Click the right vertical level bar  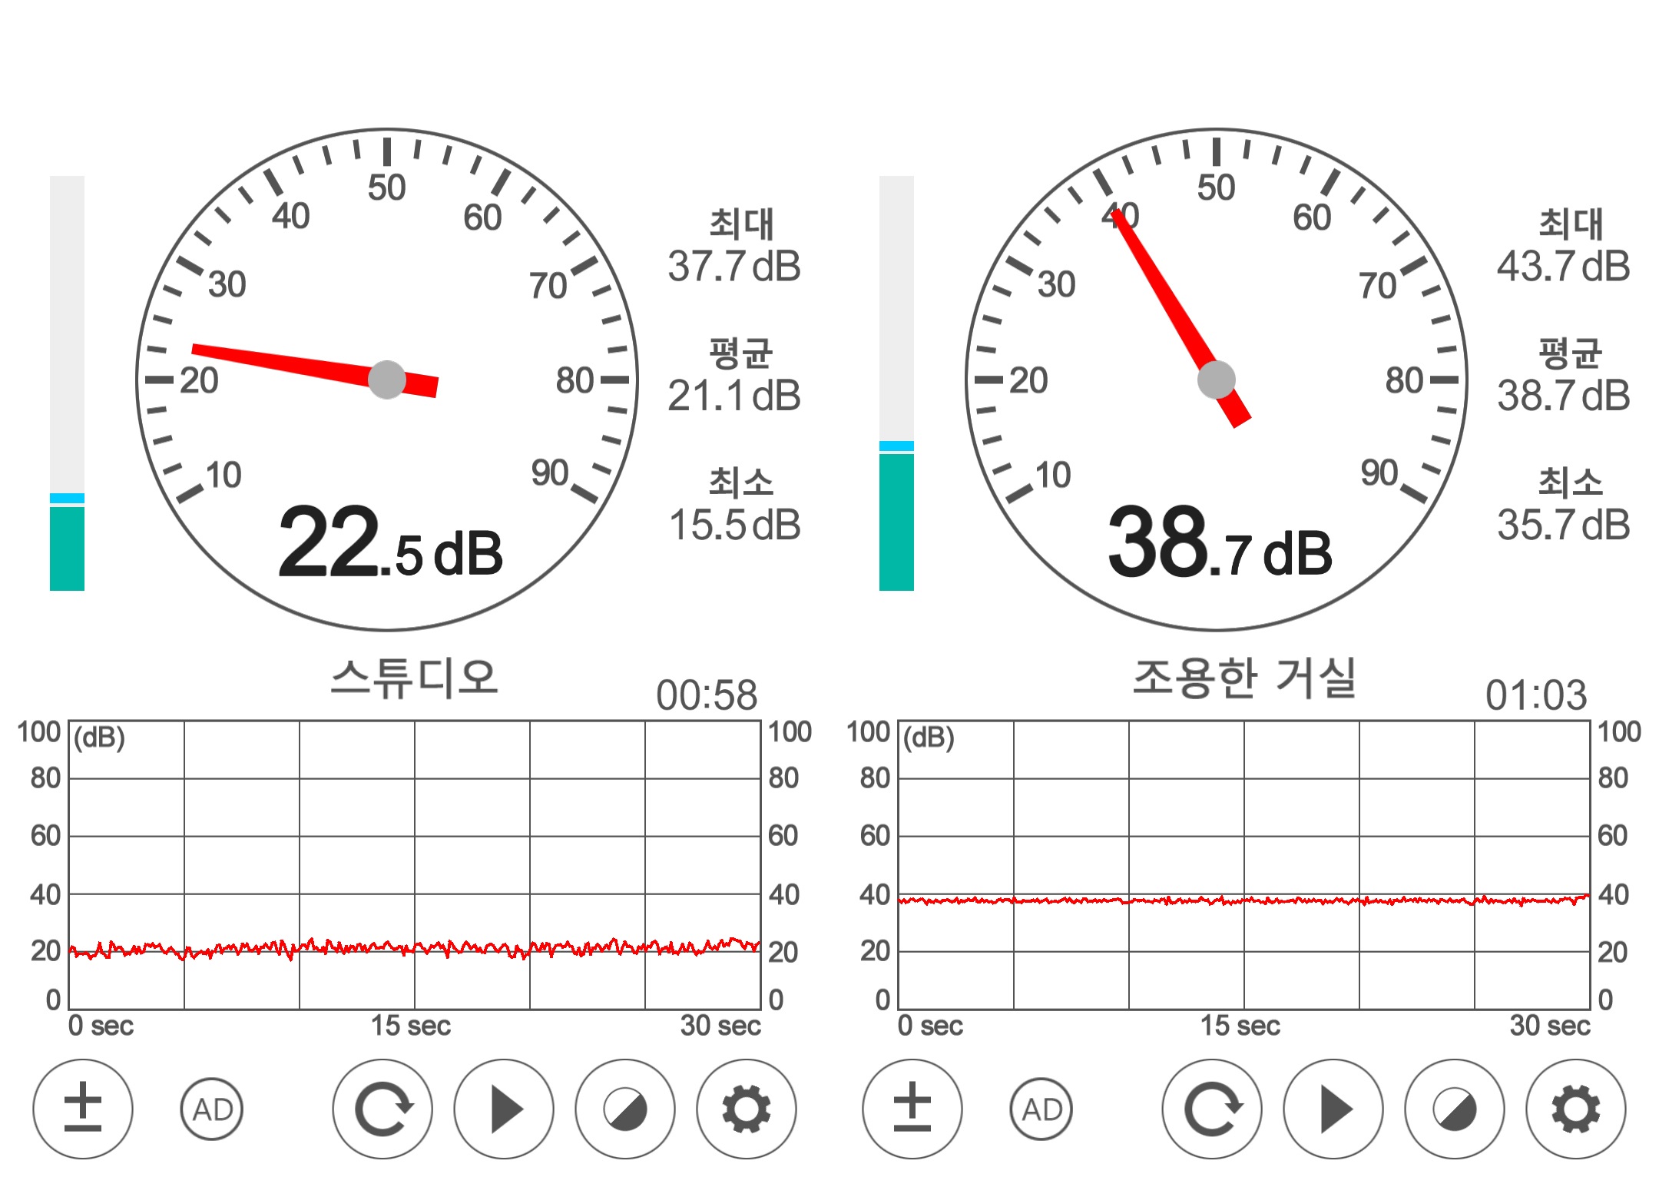coord(896,384)
